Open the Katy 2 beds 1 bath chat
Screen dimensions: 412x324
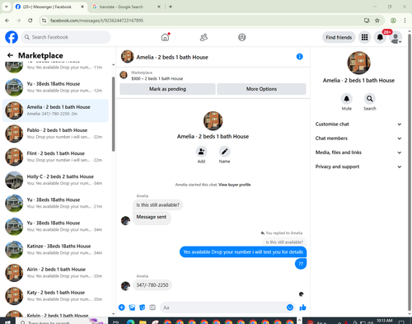coord(55,296)
